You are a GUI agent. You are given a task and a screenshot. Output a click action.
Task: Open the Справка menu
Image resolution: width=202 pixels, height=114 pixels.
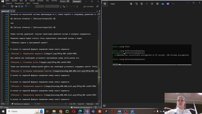pyautogui.click(x=36, y=3)
